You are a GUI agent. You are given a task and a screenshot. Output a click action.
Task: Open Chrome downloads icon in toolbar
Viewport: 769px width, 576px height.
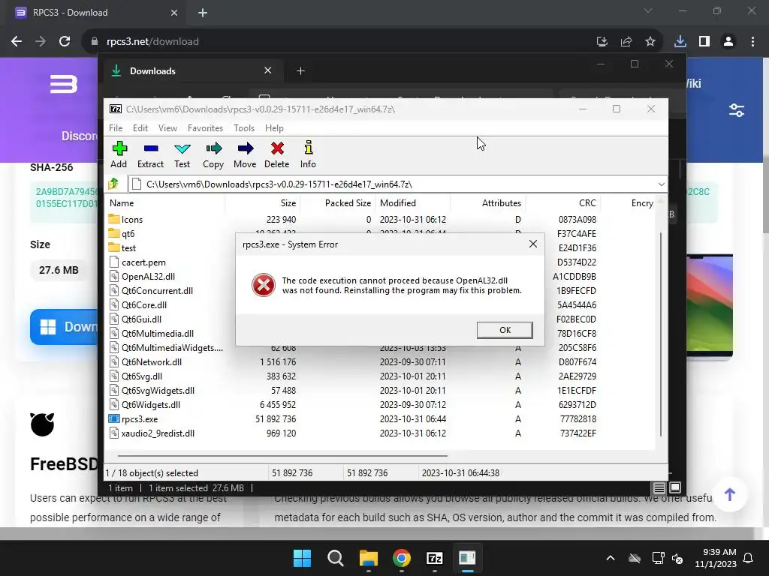[x=680, y=42]
